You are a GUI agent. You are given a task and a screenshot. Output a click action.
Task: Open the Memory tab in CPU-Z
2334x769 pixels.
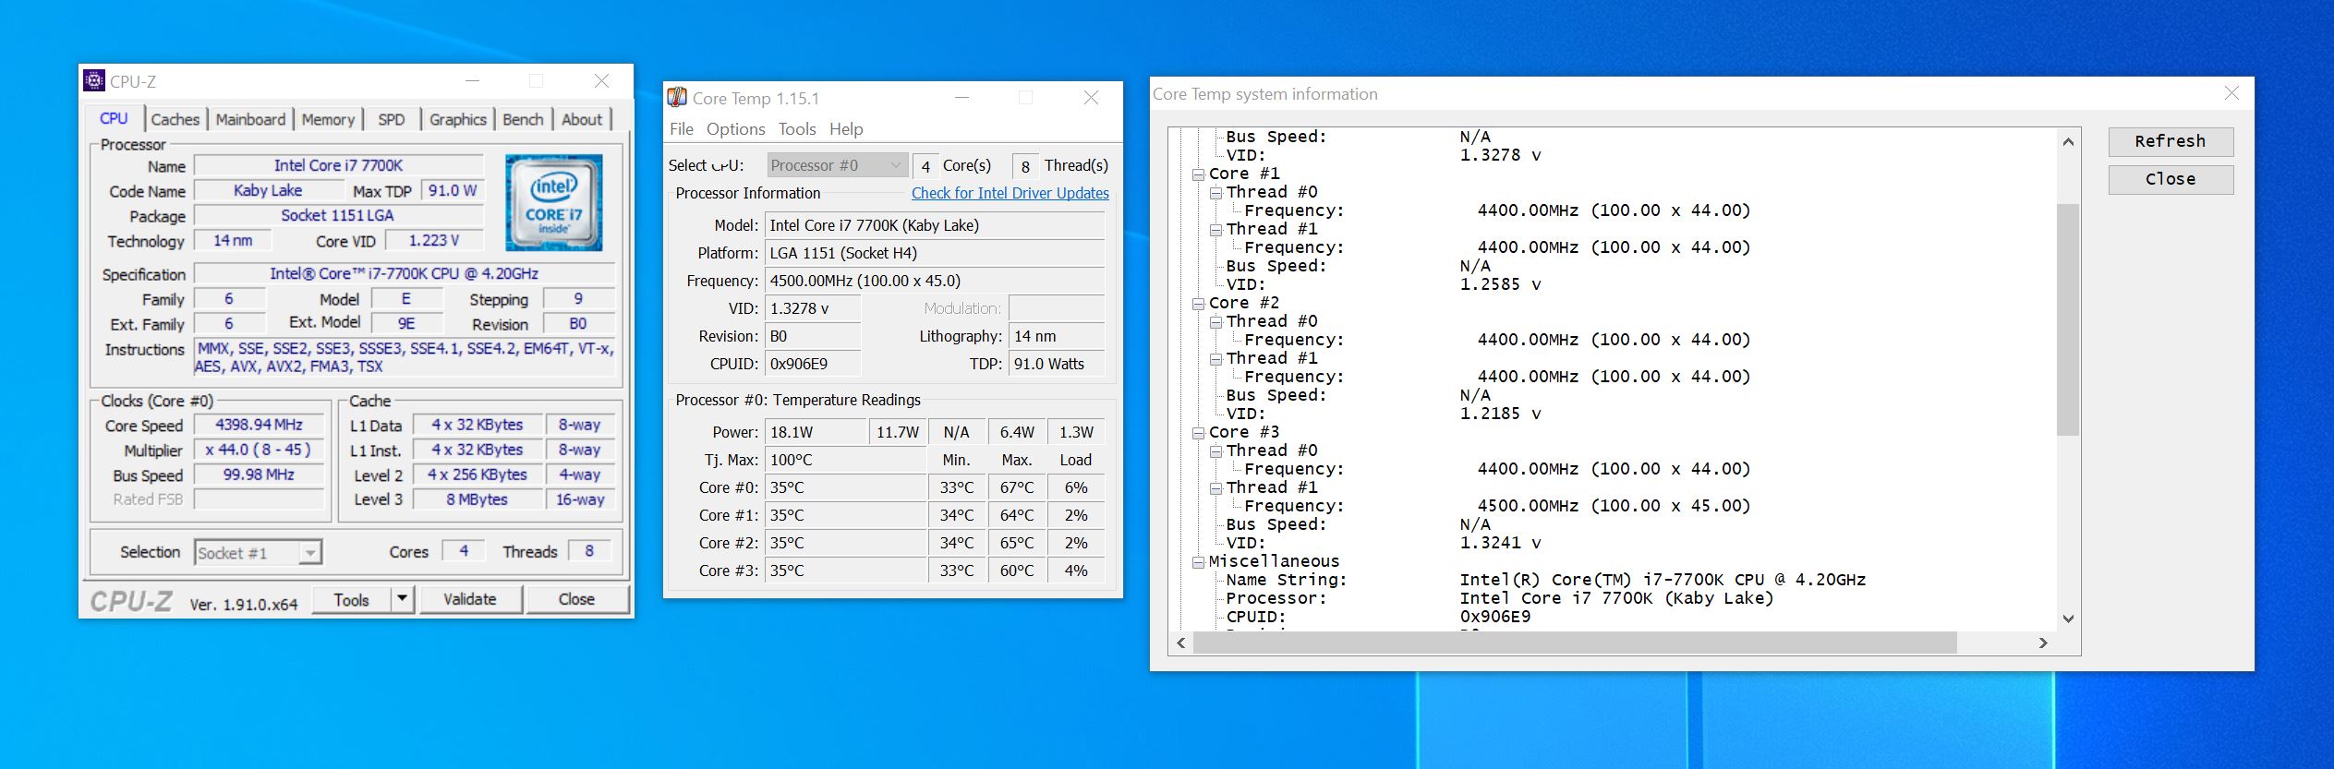328,119
